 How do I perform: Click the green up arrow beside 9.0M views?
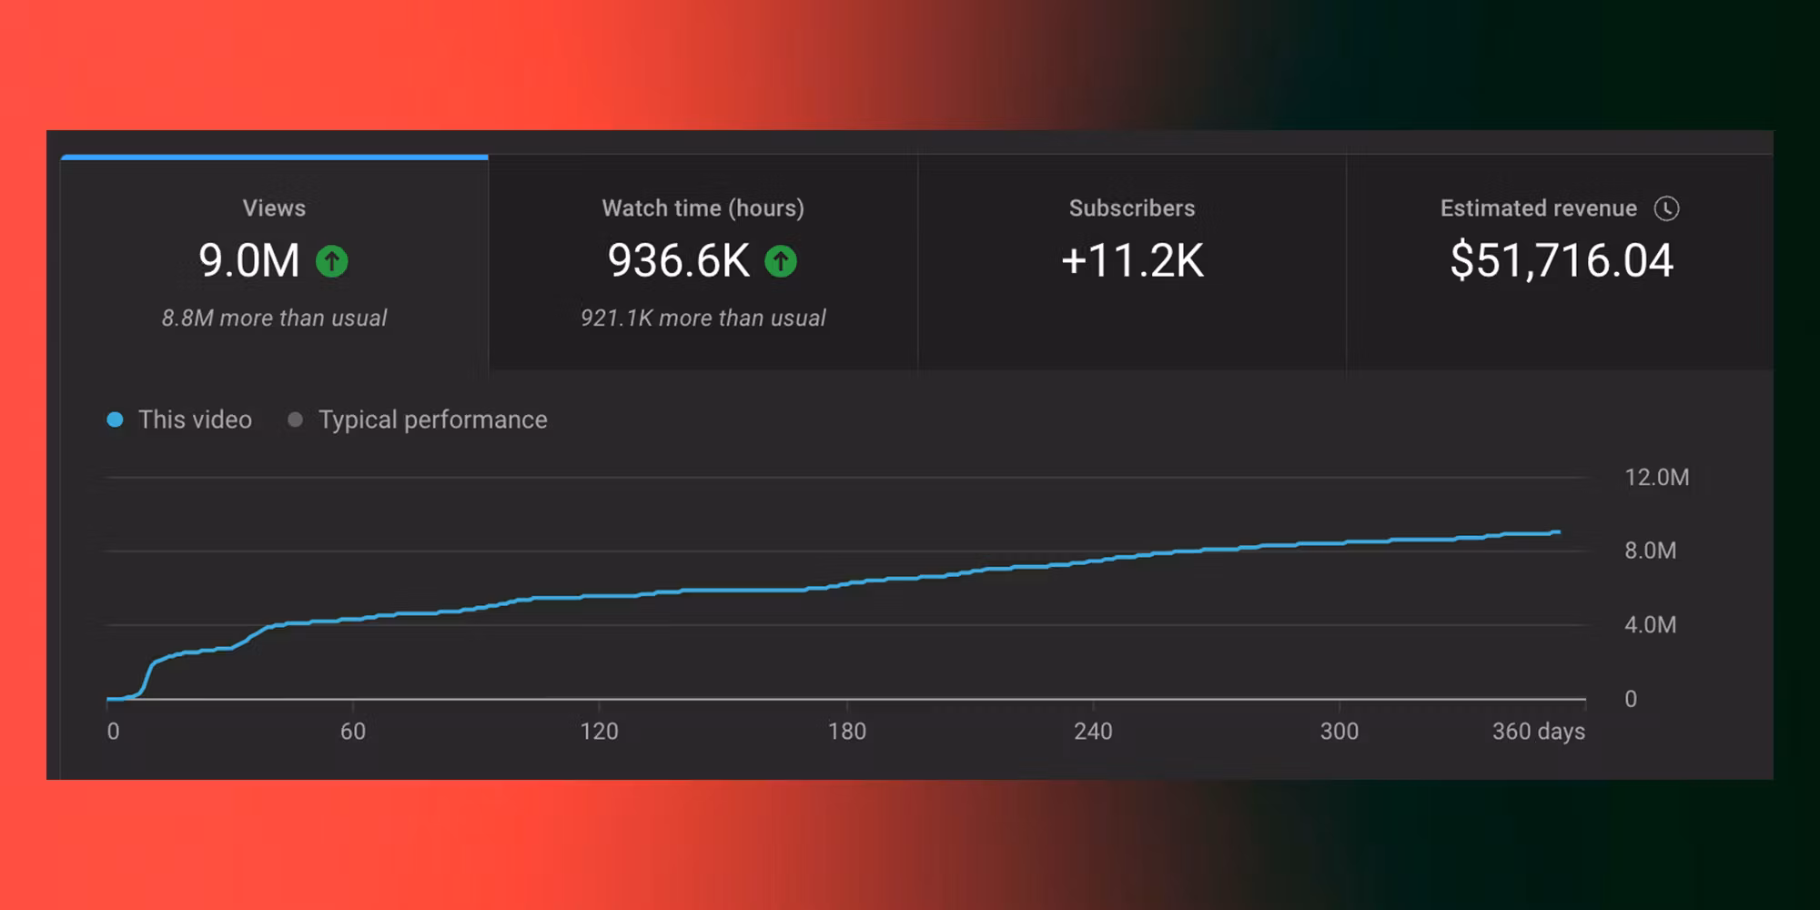tap(331, 262)
